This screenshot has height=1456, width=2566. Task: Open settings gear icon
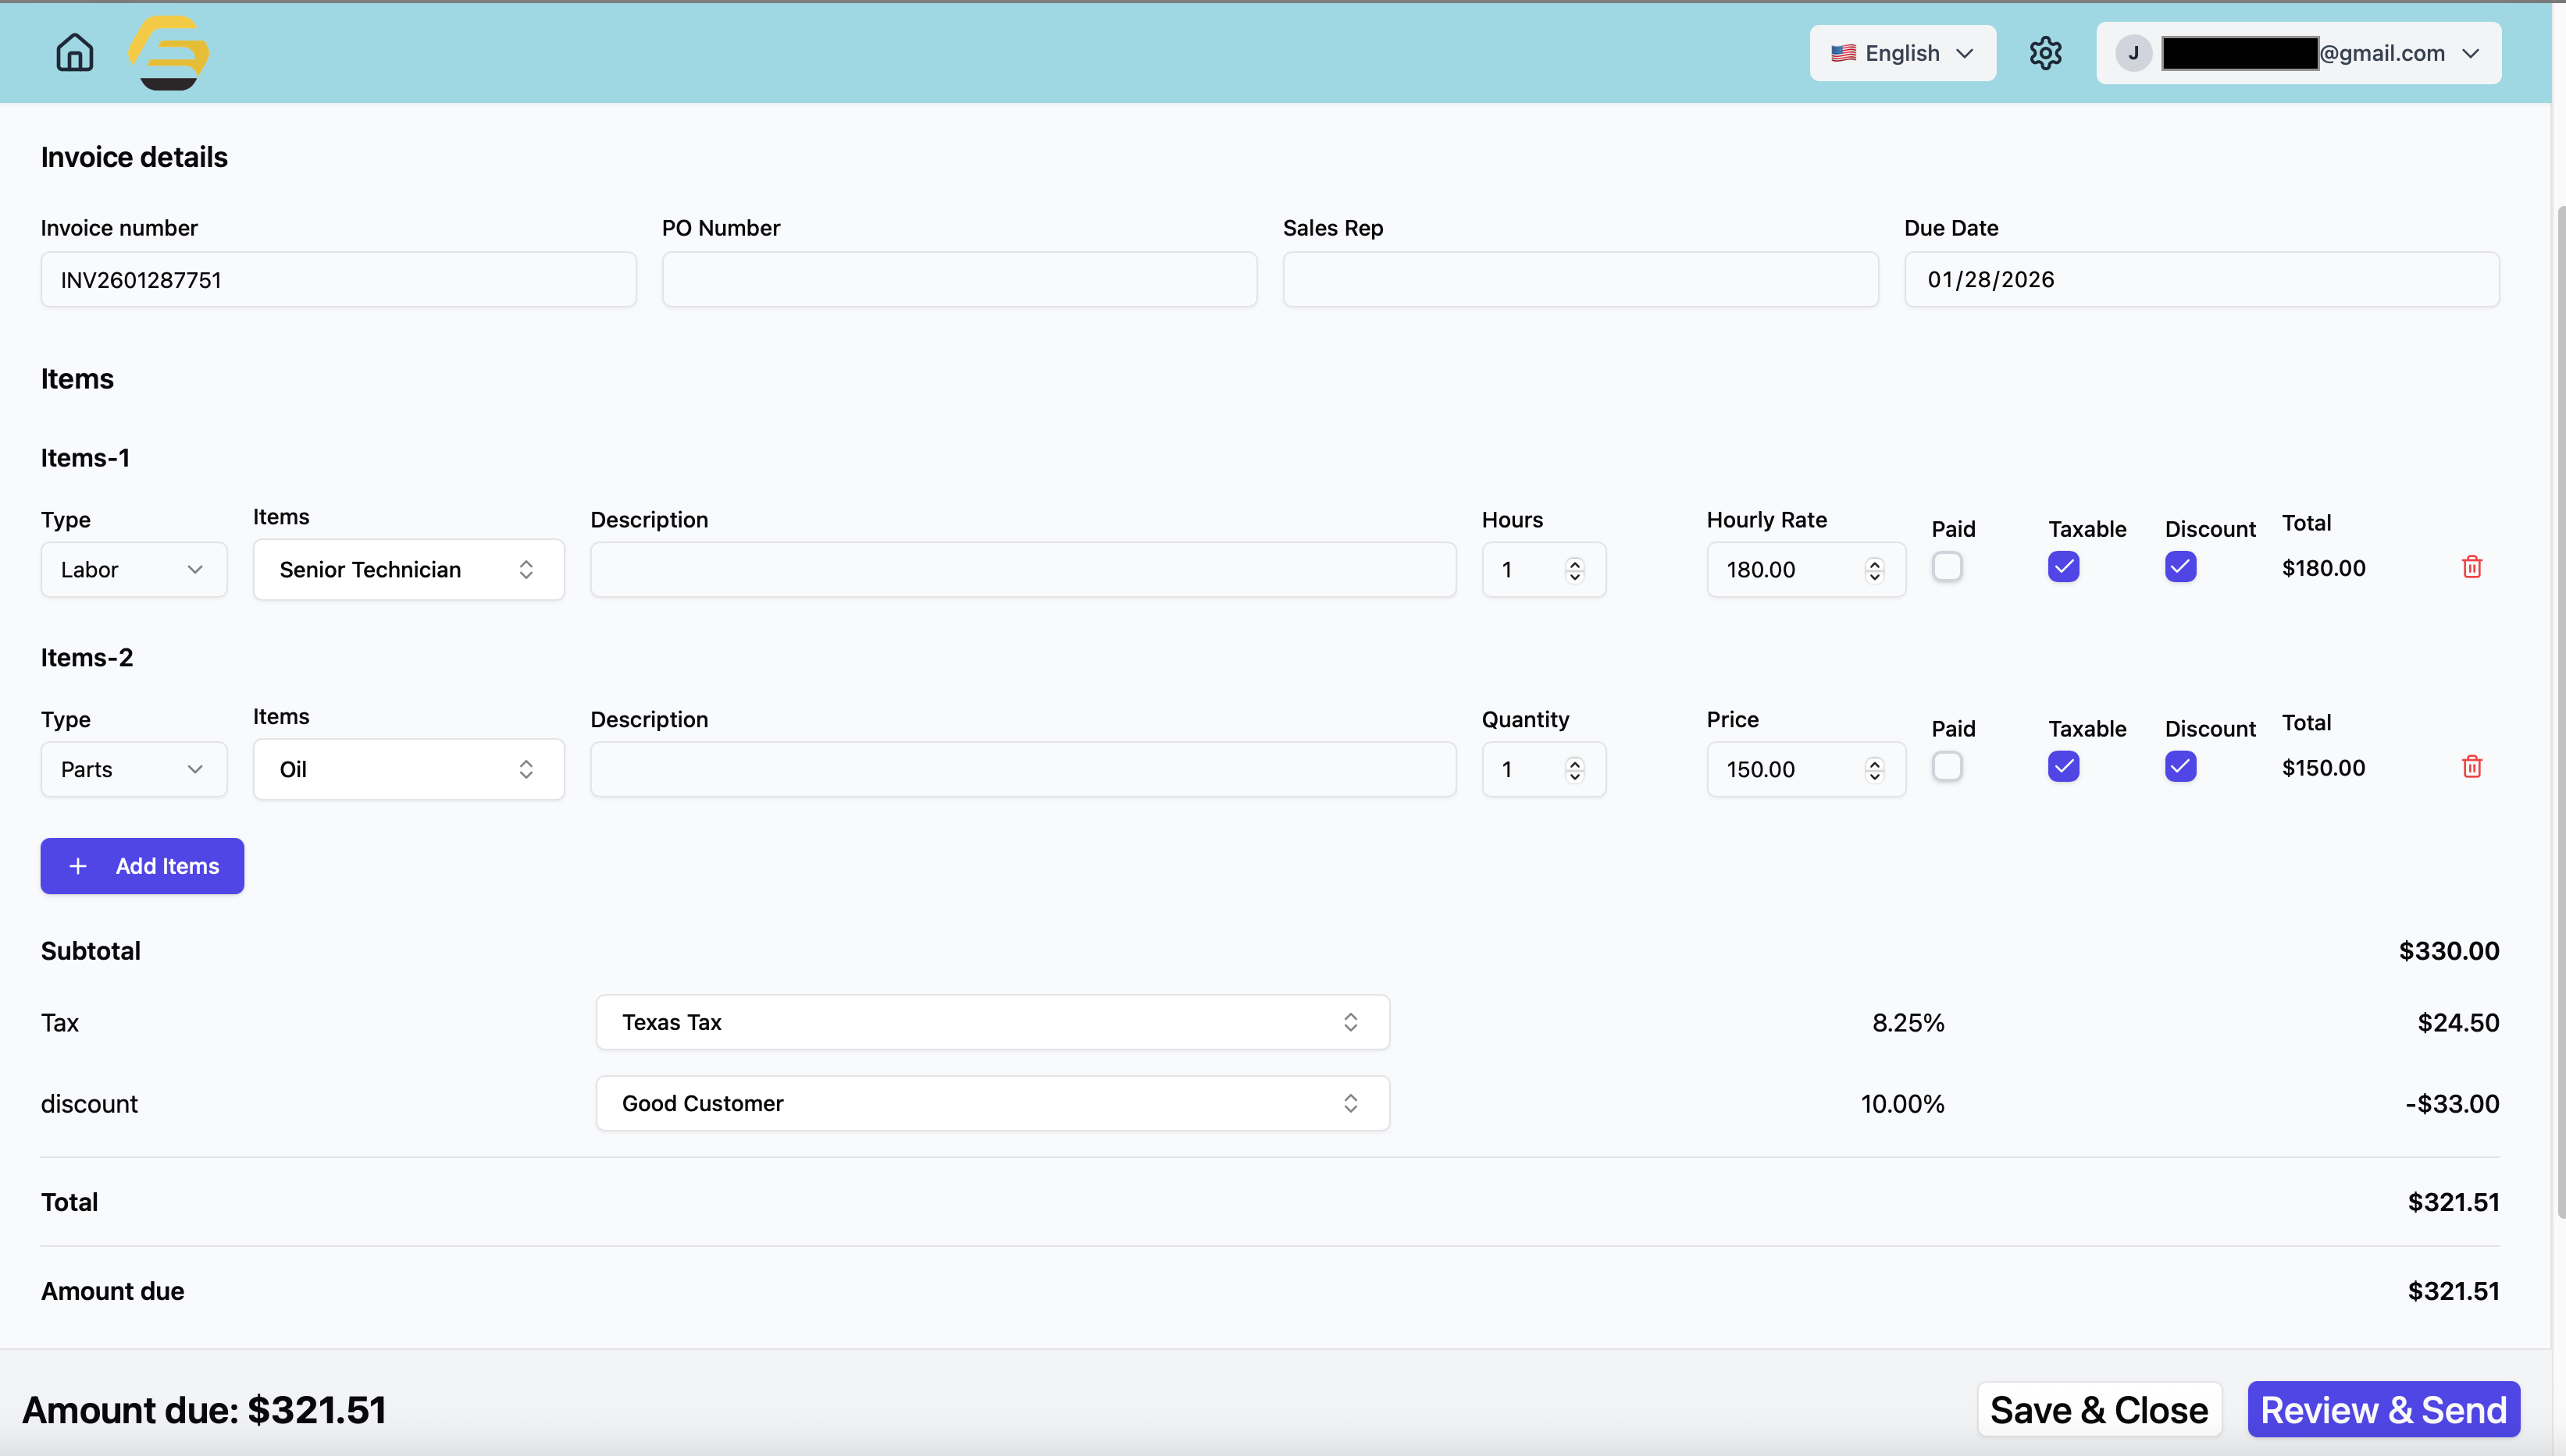[x=2044, y=53]
